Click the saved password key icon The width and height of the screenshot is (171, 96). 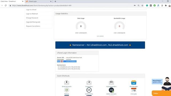click(x=135, y=5)
